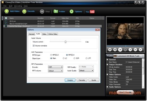Close the Options dialog
Image resolution: width=147 pixels, height=101 pixels.
point(98,30)
